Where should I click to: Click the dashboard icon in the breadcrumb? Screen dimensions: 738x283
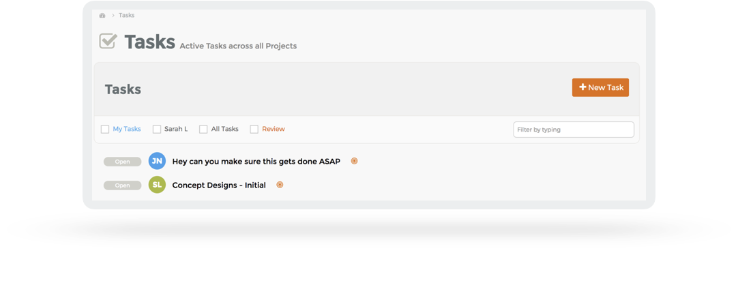[x=102, y=15]
